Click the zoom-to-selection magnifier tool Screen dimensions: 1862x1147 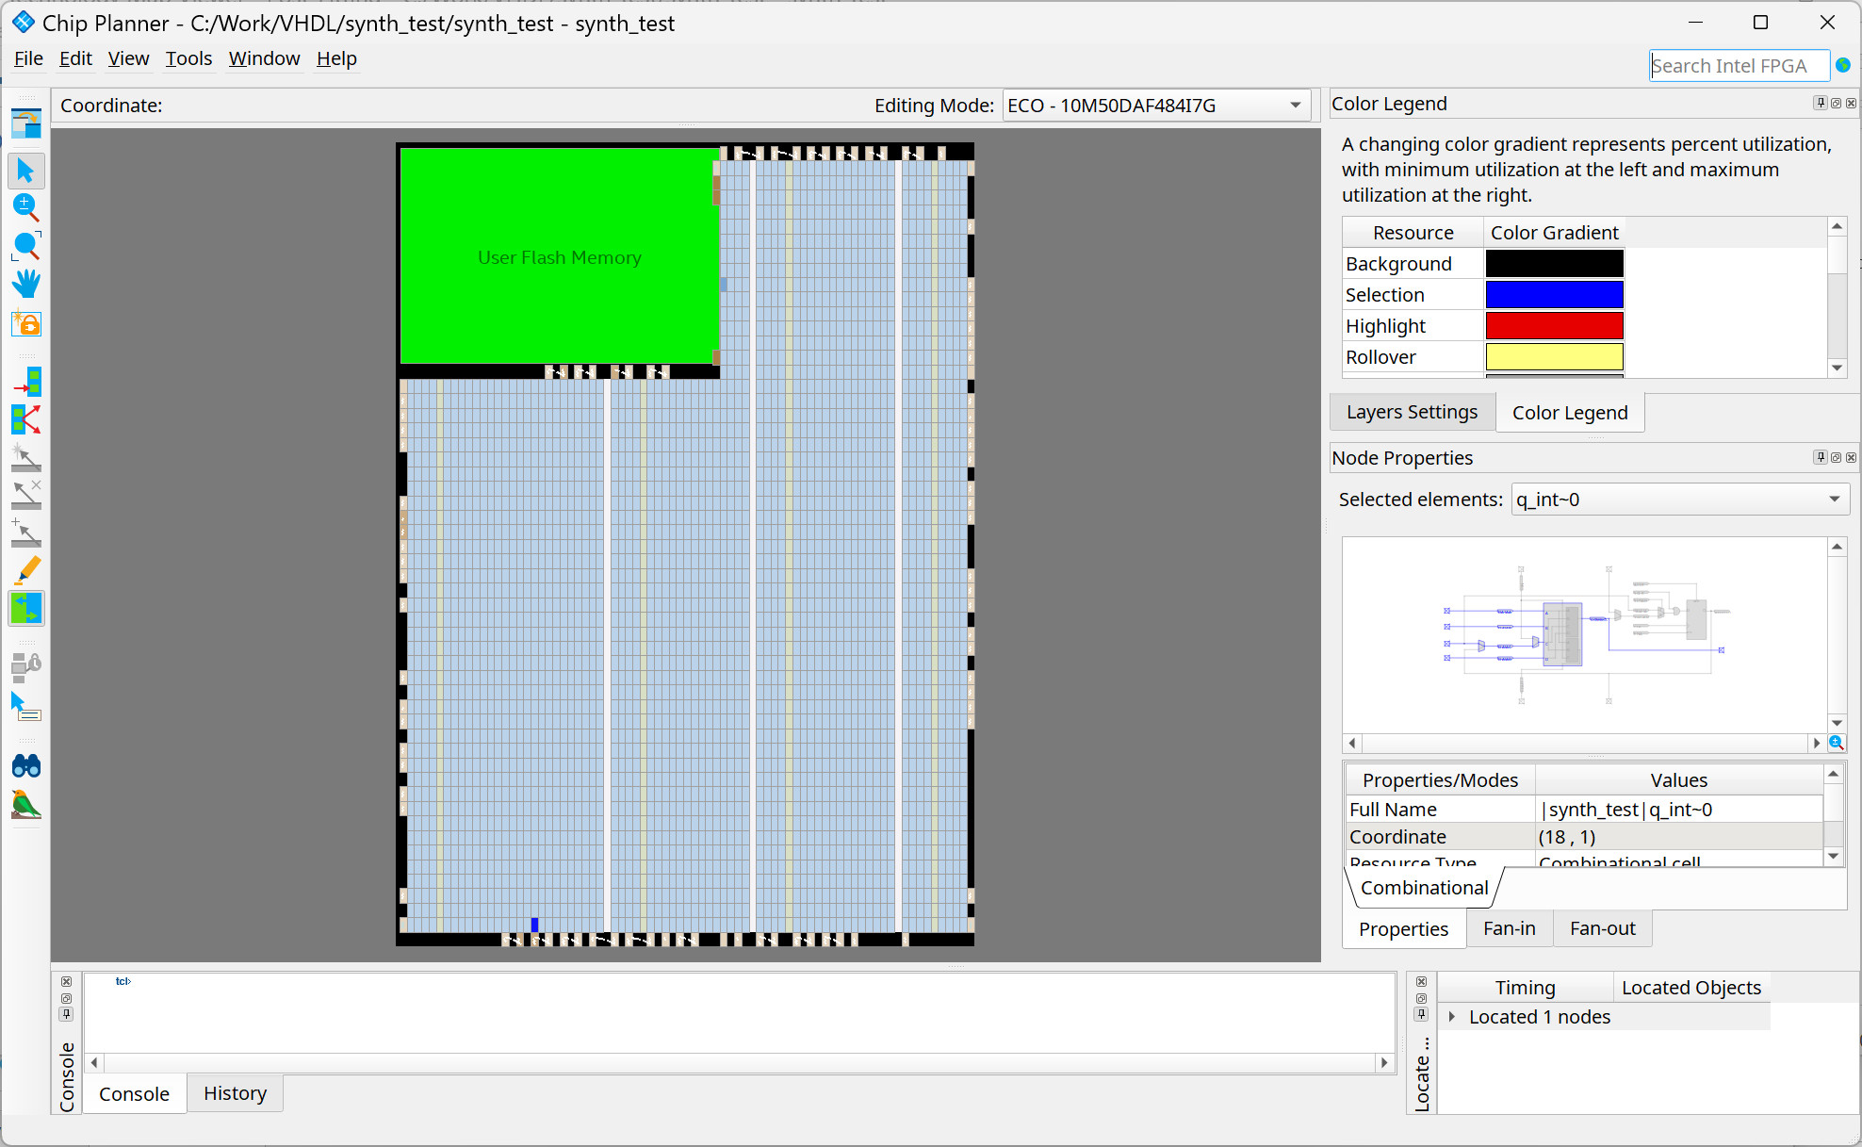pyautogui.click(x=25, y=246)
